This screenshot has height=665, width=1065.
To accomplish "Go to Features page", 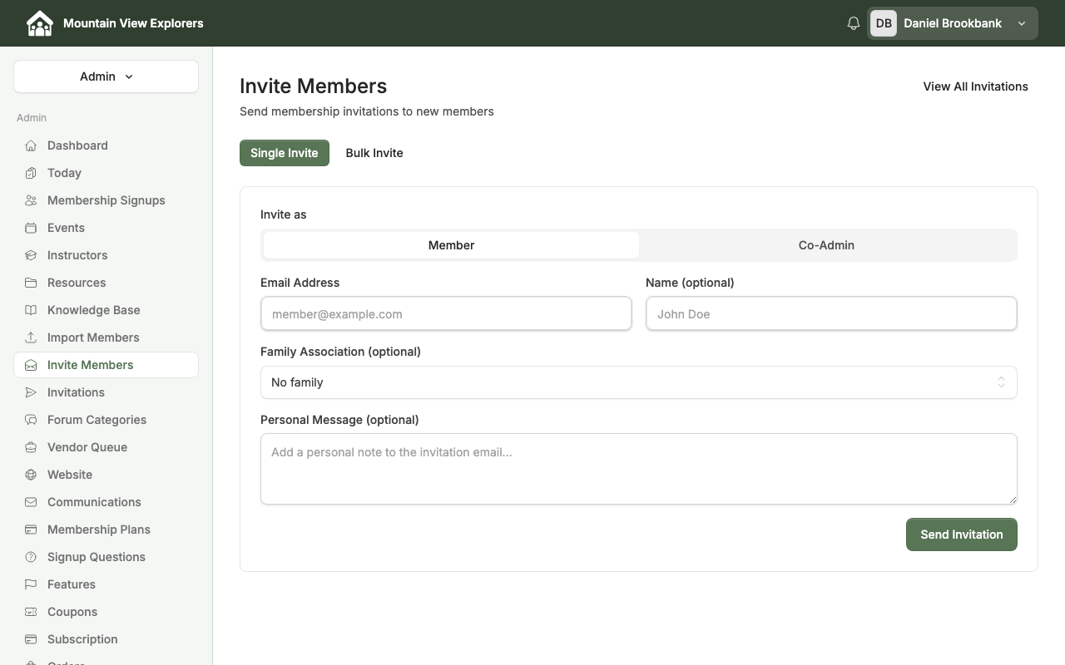I will [x=106, y=584].
